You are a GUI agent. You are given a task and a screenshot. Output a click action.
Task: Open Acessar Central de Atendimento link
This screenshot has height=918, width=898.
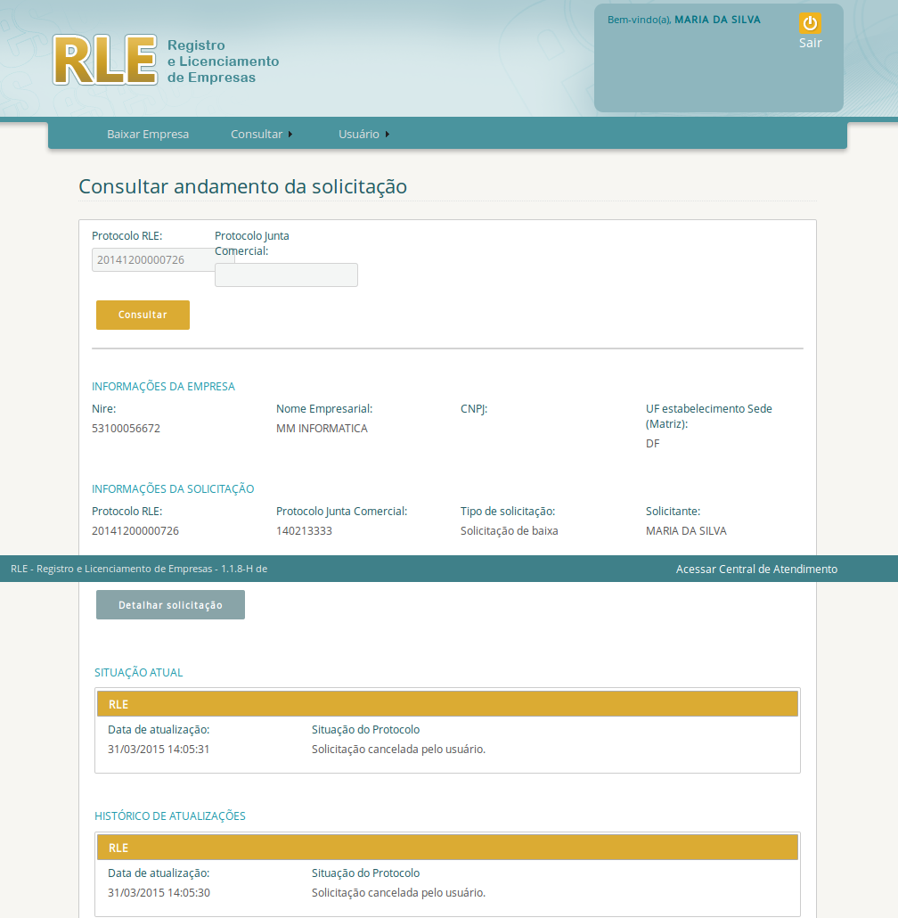756,569
